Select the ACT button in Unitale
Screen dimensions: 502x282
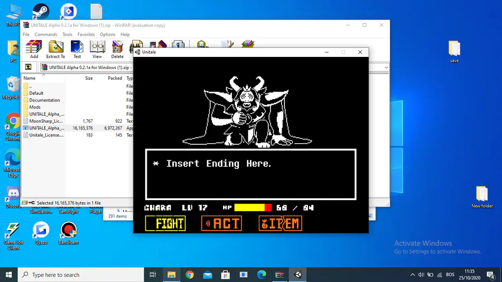point(221,223)
